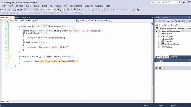Switch to the Class View tab
Viewport: 191px width, 107px height.
[x=174, y=57]
